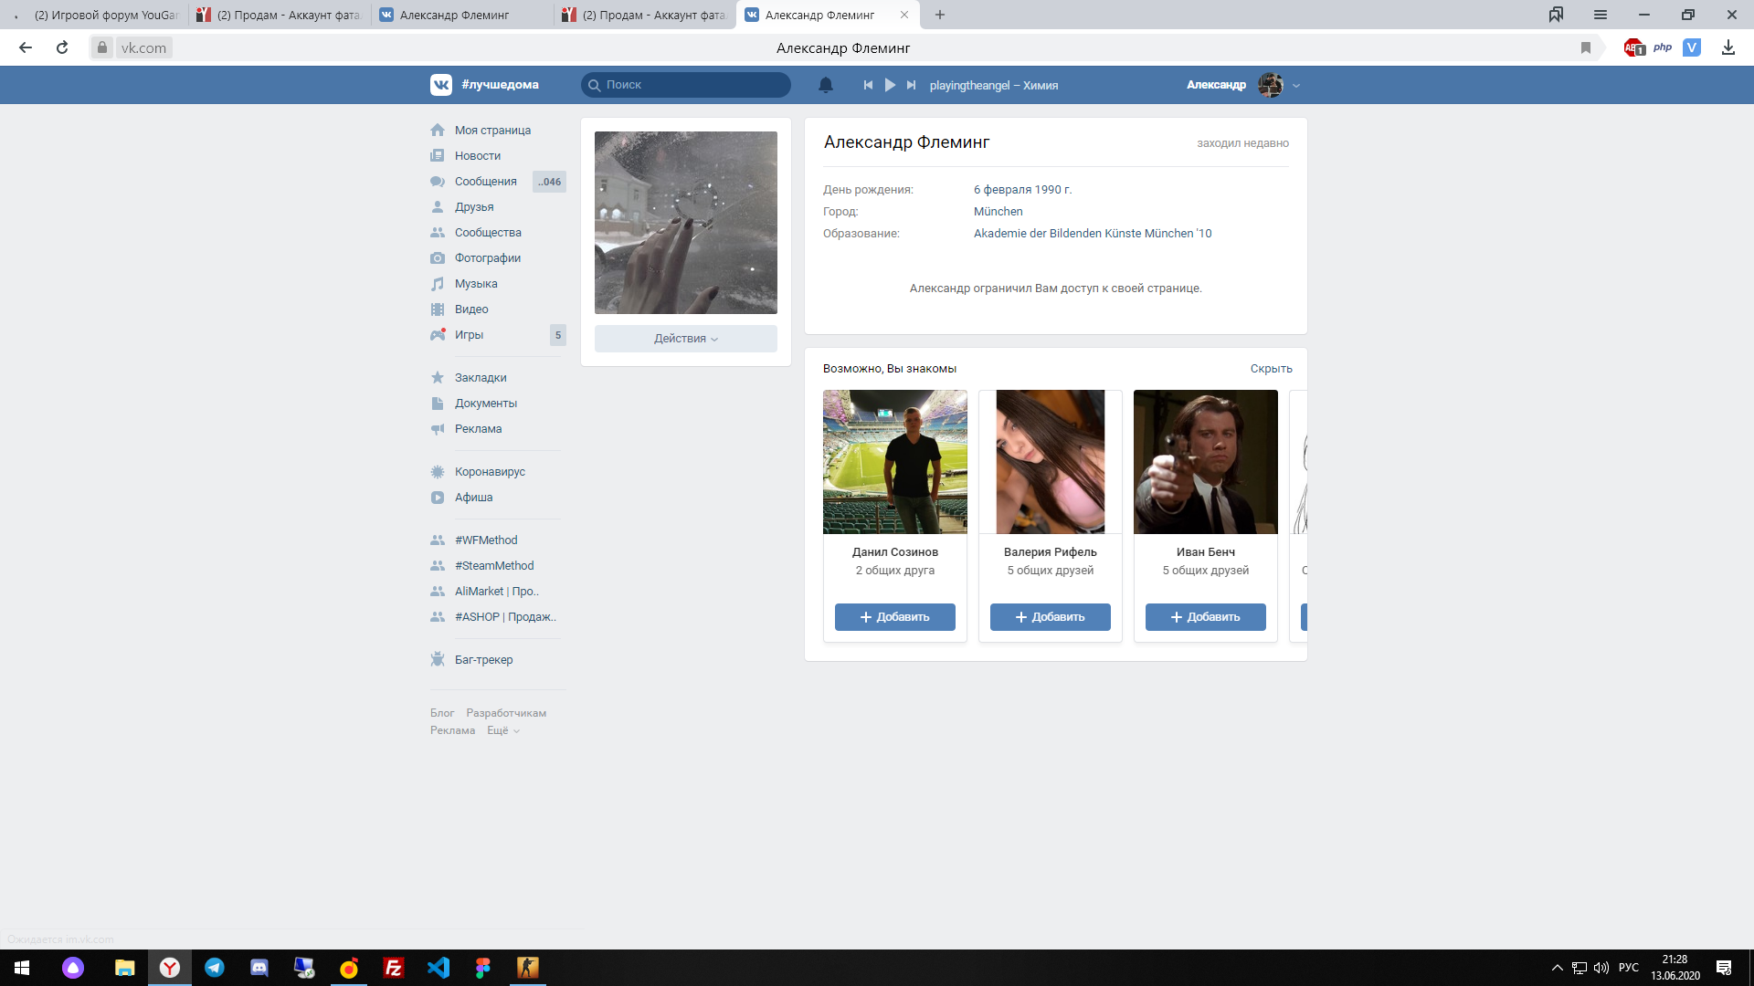Open Музыка section in sidebar
This screenshot has height=986, width=1754.
click(476, 284)
